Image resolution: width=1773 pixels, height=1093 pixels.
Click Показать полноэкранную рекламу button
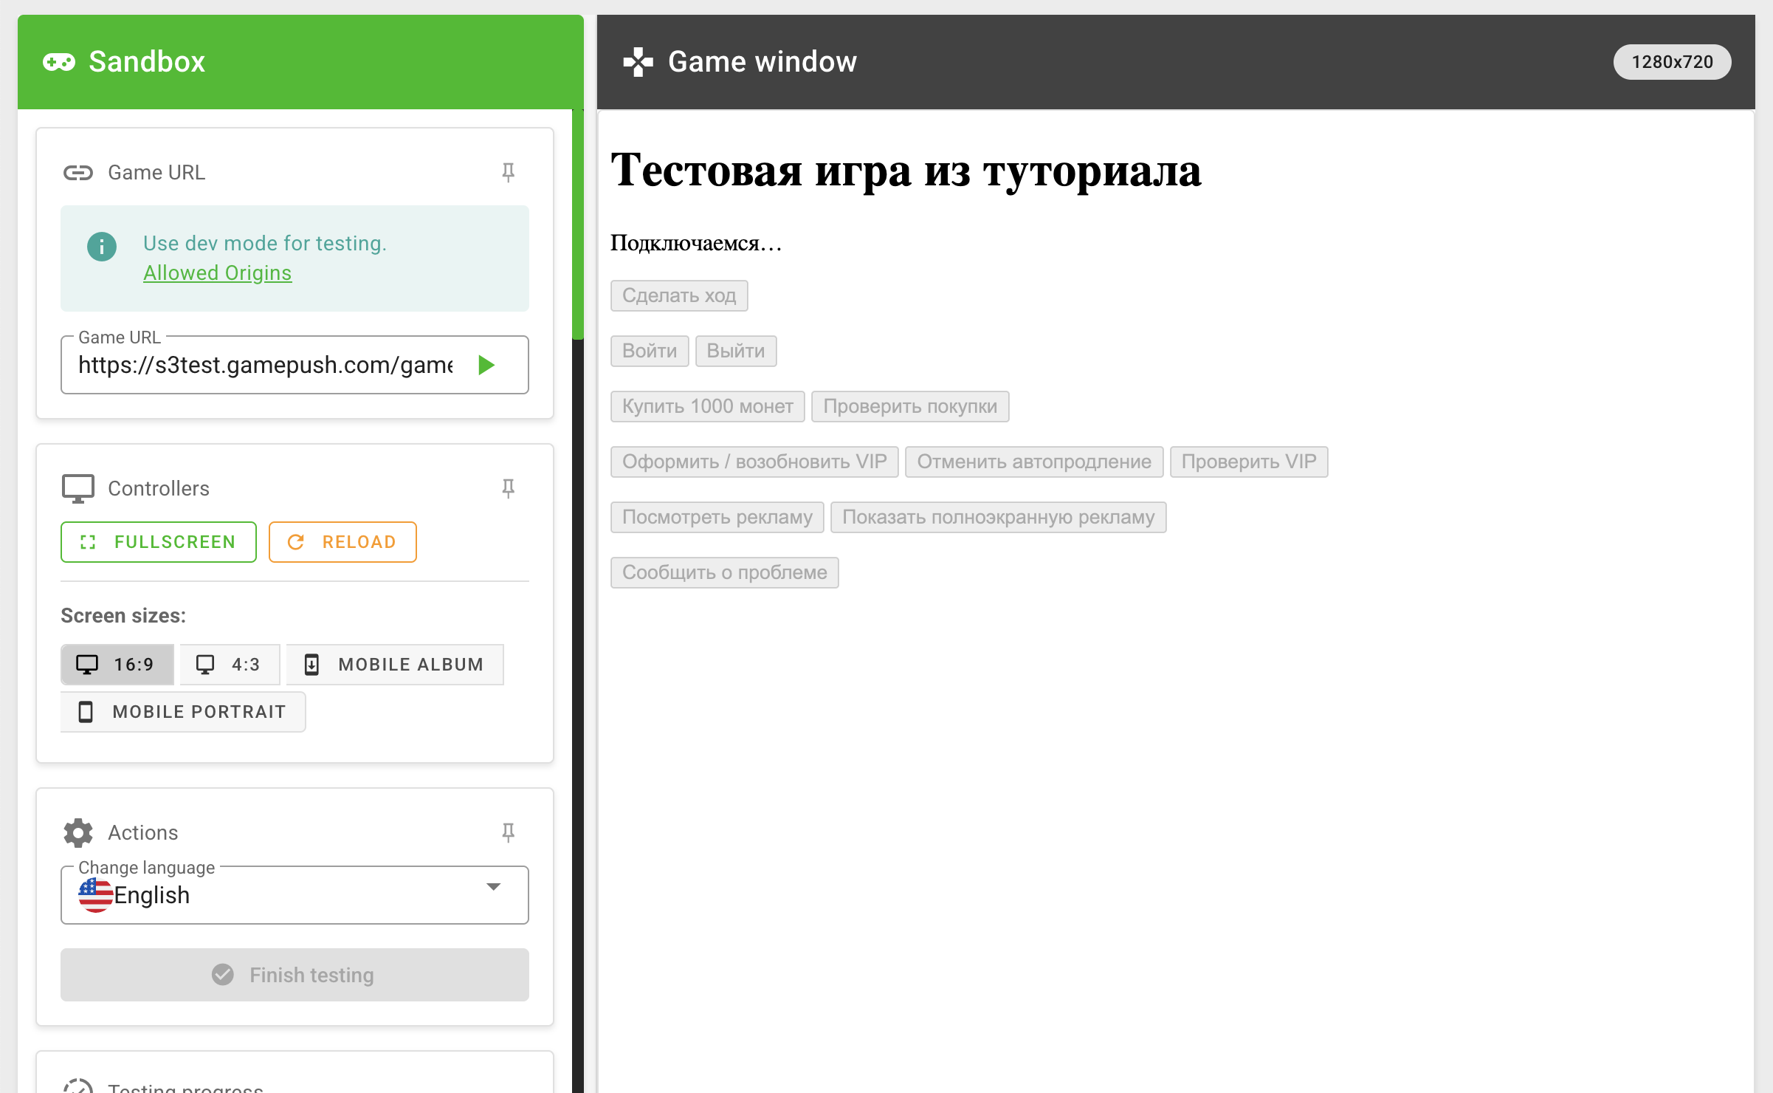999,517
